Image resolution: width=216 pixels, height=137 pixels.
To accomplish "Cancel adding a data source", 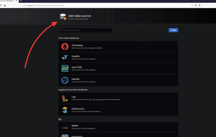I will 173,30.
